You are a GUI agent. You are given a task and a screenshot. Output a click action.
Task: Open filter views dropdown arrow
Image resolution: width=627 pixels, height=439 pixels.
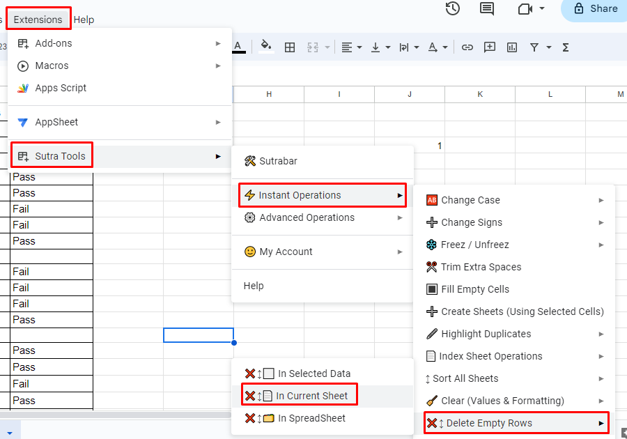[x=549, y=47]
